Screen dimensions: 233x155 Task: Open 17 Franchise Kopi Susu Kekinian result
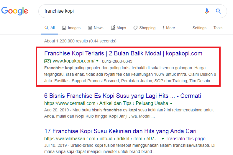[120, 131]
